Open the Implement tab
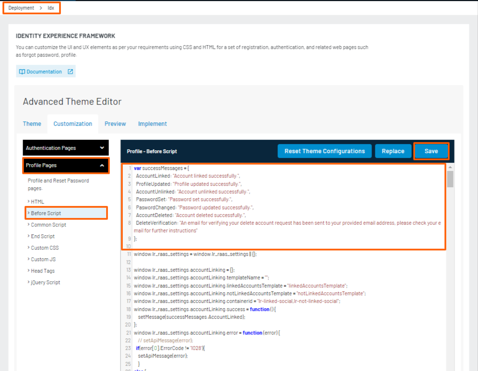This screenshot has height=371, width=478. click(153, 124)
